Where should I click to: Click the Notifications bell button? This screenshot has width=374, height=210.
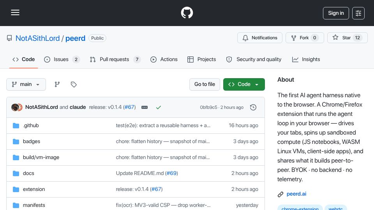click(260, 38)
